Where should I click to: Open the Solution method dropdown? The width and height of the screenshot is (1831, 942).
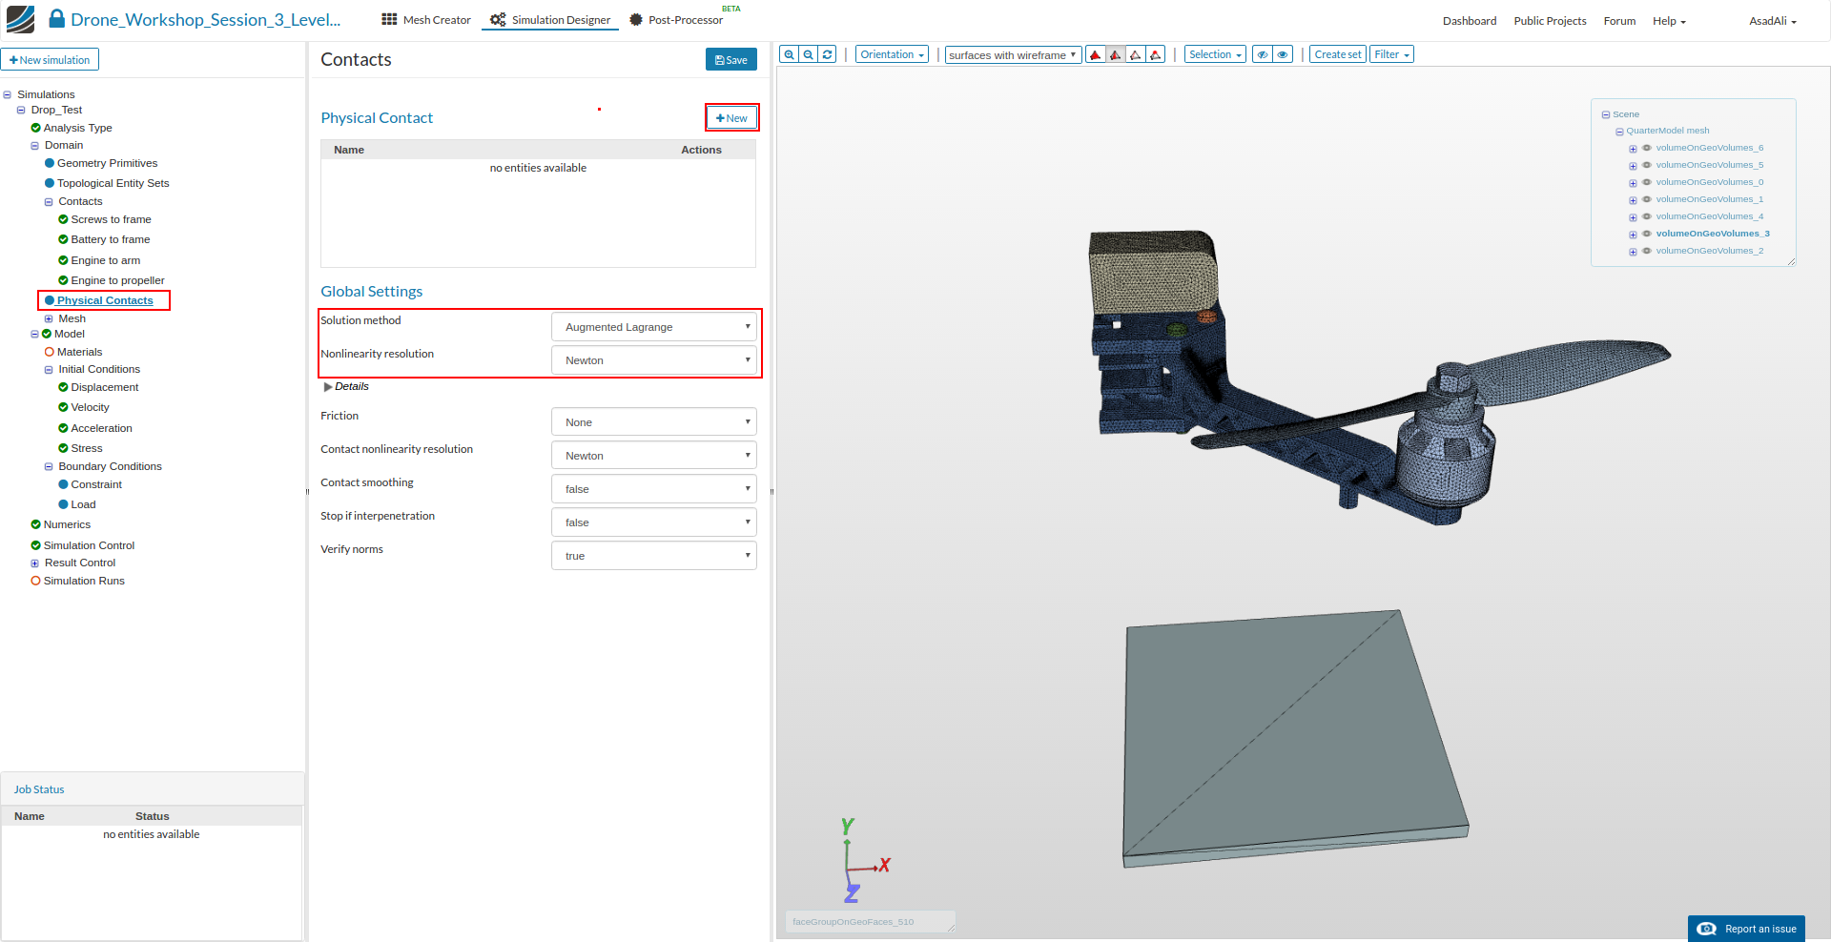click(x=654, y=327)
